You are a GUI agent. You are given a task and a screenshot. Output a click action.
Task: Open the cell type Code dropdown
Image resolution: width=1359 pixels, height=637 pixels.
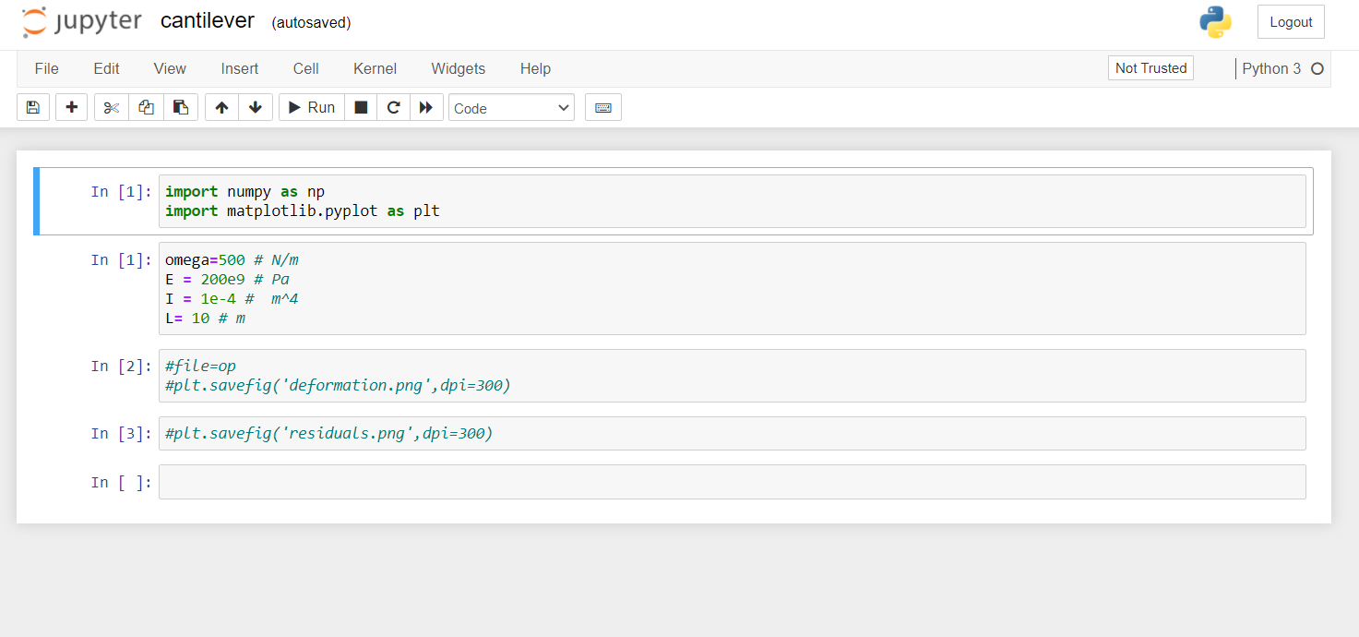coord(511,108)
